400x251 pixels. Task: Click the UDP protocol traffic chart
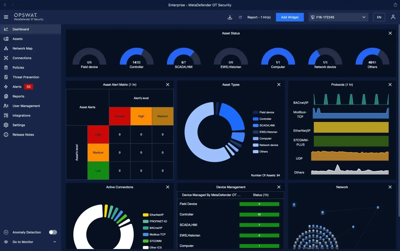point(350,156)
